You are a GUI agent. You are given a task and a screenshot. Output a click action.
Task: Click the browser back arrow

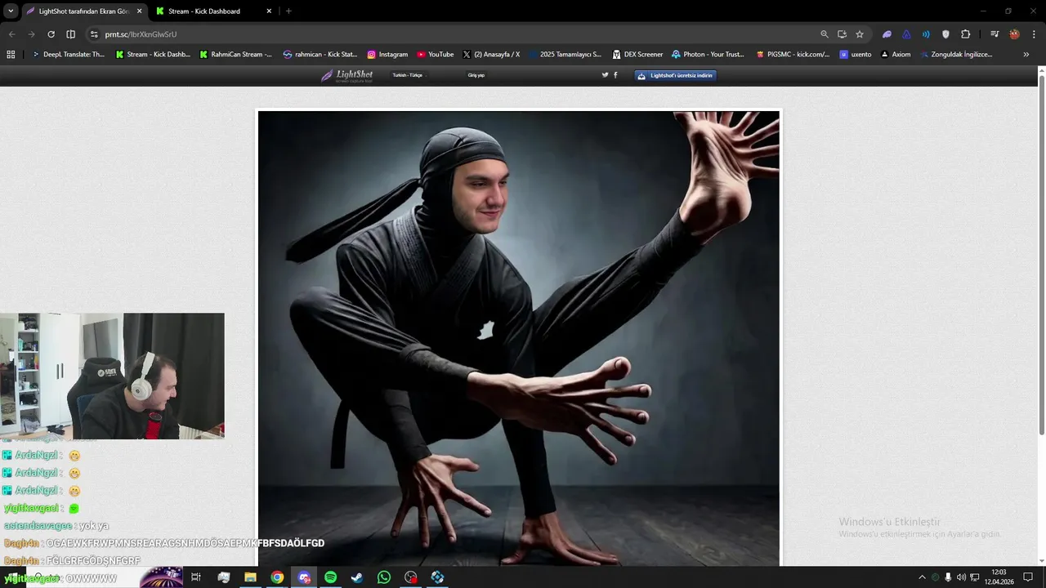(x=11, y=34)
